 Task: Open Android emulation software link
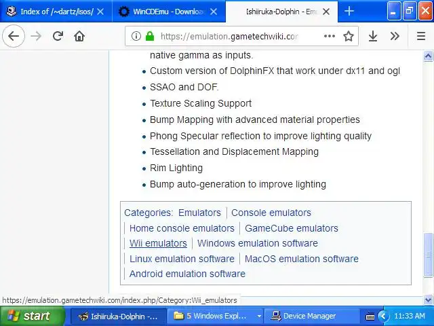coord(187,274)
